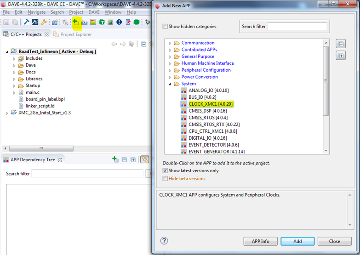
Task: Click the debug bug toolbar icon
Action: [x=148, y=22]
